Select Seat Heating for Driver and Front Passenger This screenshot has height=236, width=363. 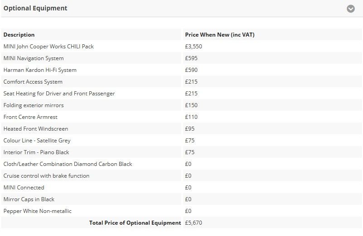click(x=59, y=94)
